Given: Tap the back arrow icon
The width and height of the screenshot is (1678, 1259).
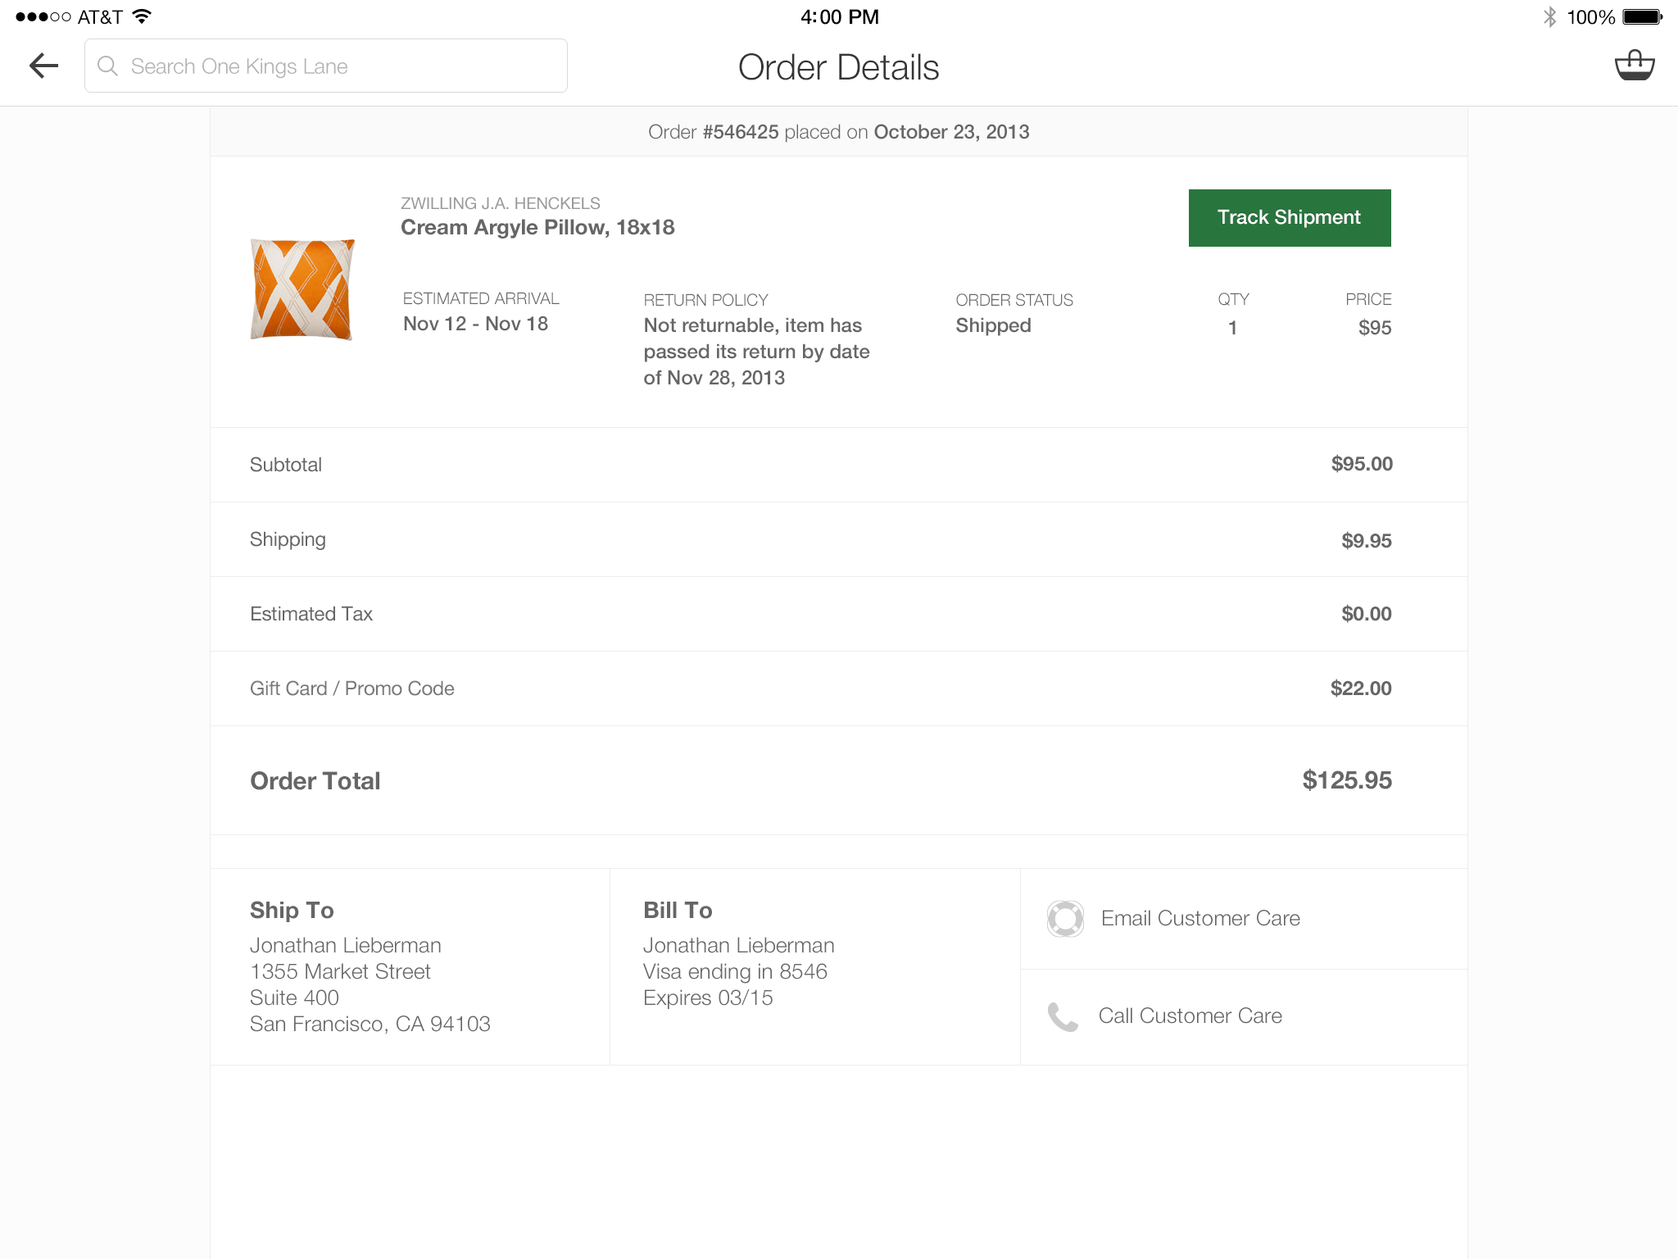Looking at the screenshot, I should (x=43, y=66).
